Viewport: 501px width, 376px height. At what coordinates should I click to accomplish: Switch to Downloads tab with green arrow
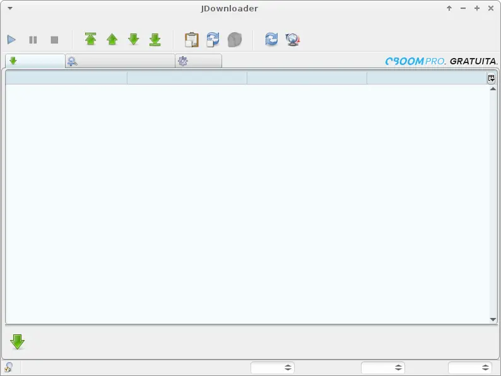(35, 61)
